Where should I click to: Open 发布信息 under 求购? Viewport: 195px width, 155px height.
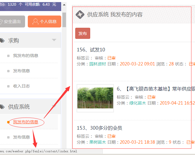point(21,71)
